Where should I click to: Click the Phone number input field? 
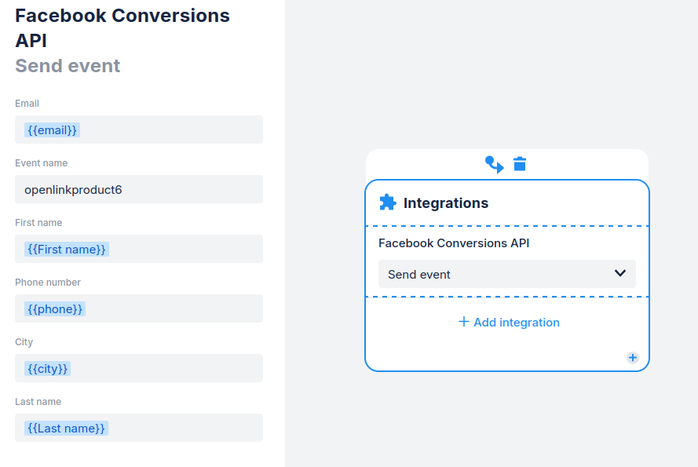(173, 308)
